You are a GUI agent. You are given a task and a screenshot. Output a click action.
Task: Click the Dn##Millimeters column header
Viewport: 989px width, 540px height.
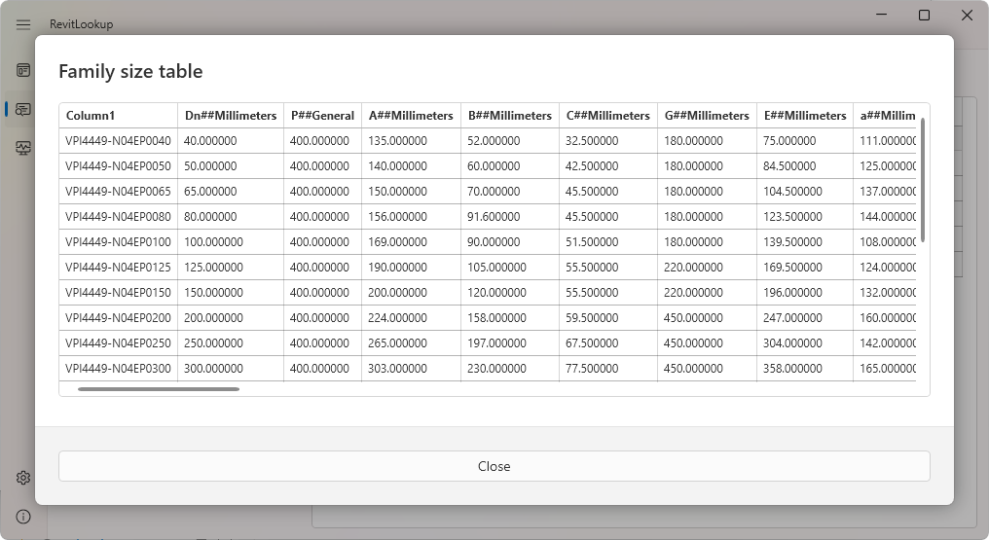click(231, 116)
